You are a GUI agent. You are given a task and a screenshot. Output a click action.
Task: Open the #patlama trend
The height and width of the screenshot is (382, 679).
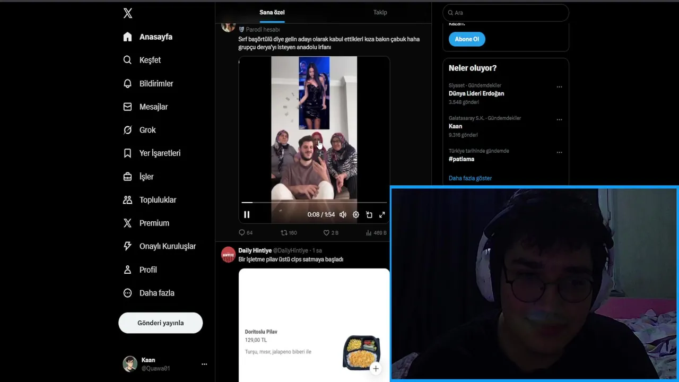[x=462, y=159]
